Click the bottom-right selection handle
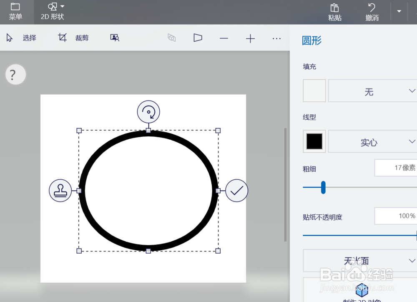 click(x=218, y=251)
